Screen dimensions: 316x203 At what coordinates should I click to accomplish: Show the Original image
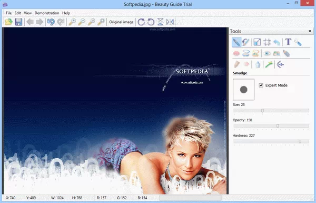click(121, 22)
